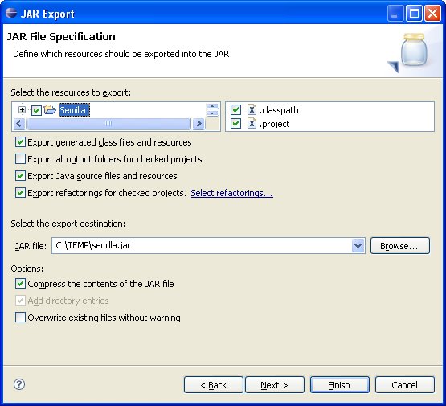
Task: Click the tree horizontal scrollbar right arrow
Action: pos(198,124)
